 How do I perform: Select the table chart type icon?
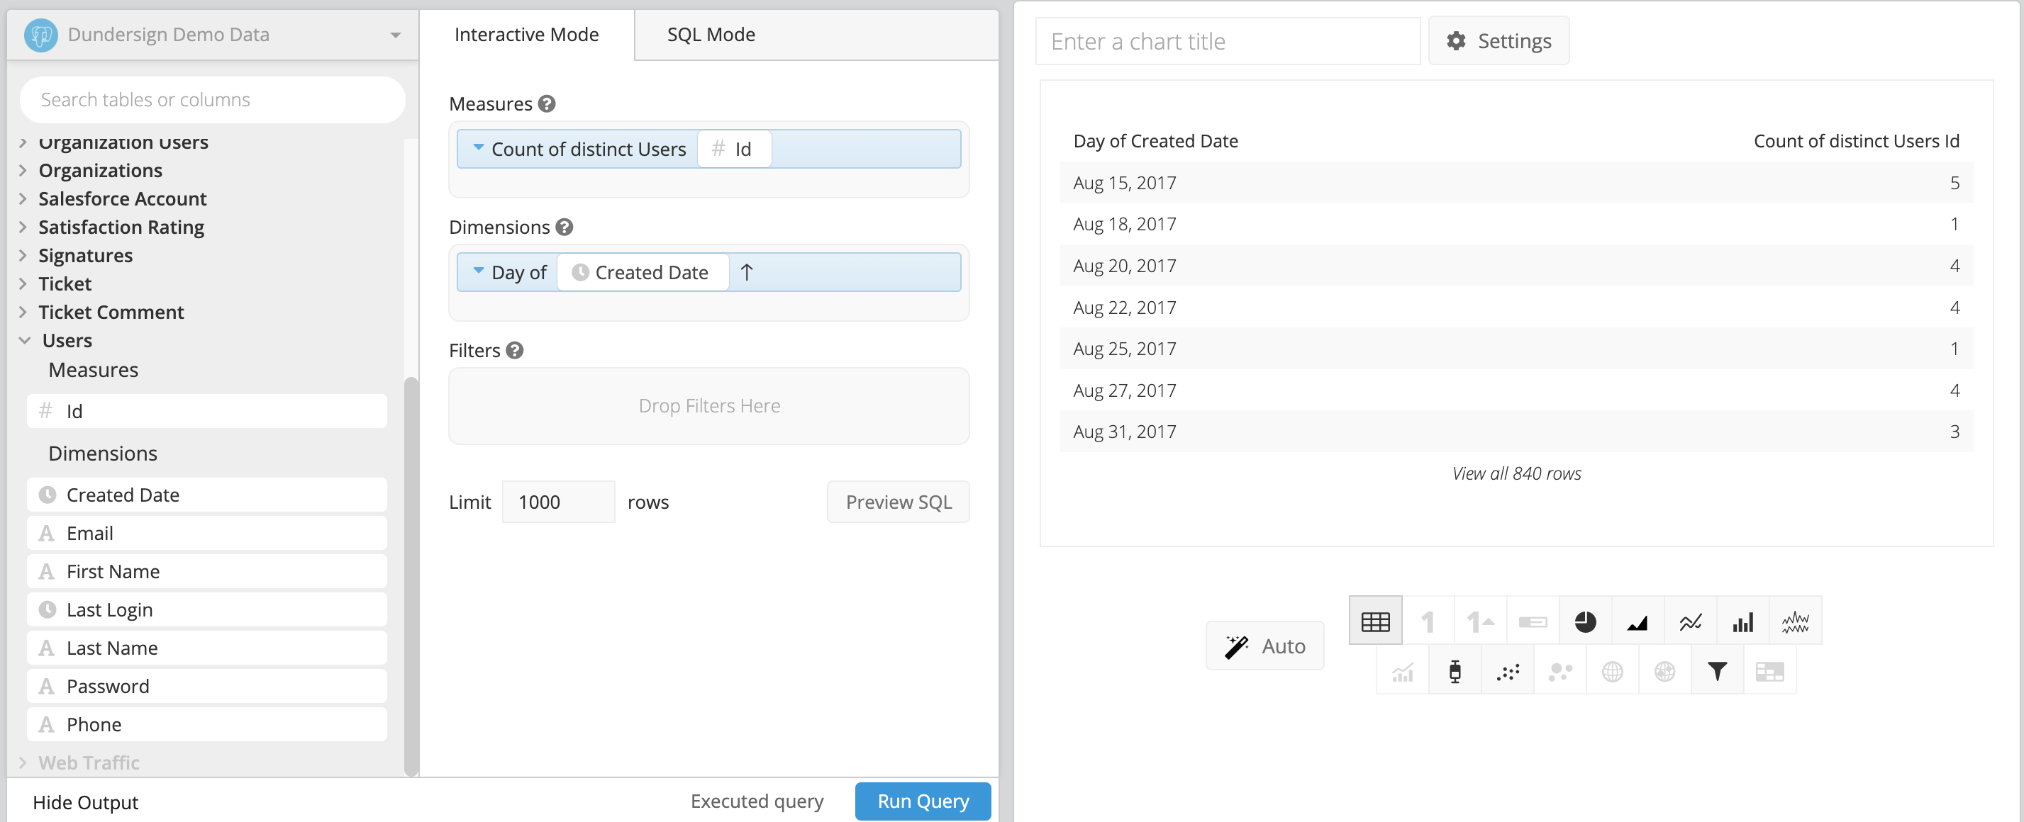click(1375, 621)
